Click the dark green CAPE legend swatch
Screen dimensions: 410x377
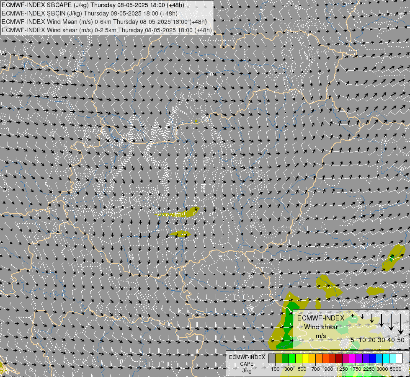pyautogui.click(x=286, y=359)
